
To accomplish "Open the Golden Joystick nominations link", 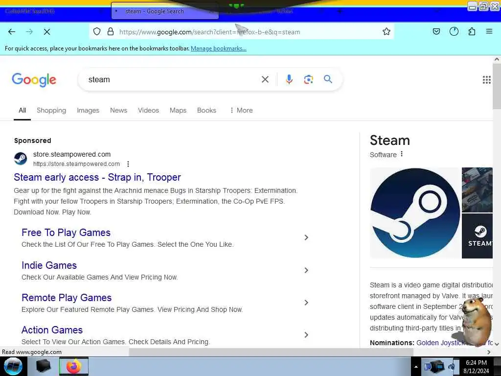I will point(441,343).
